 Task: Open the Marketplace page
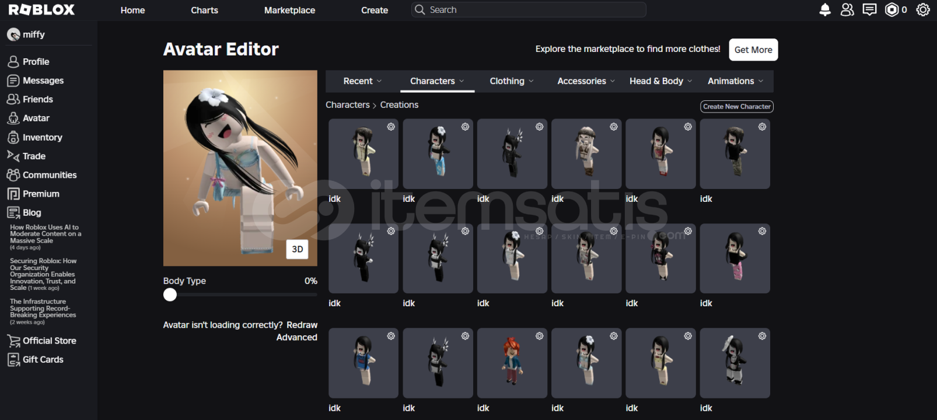click(x=289, y=10)
